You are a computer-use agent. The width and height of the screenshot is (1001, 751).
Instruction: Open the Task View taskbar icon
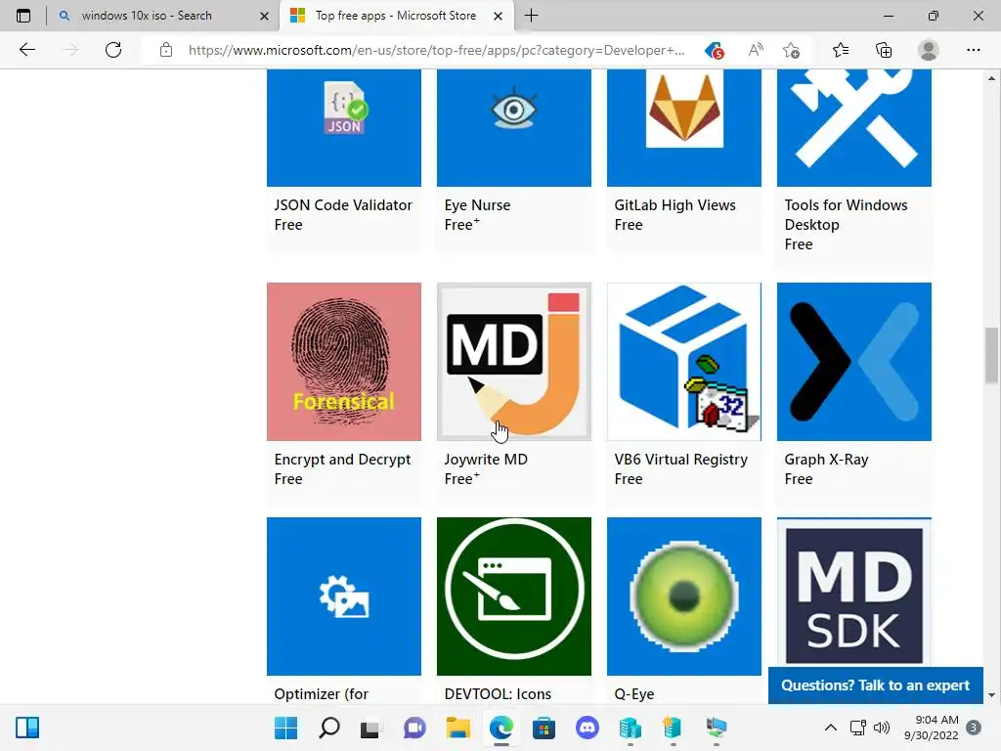coord(370,728)
